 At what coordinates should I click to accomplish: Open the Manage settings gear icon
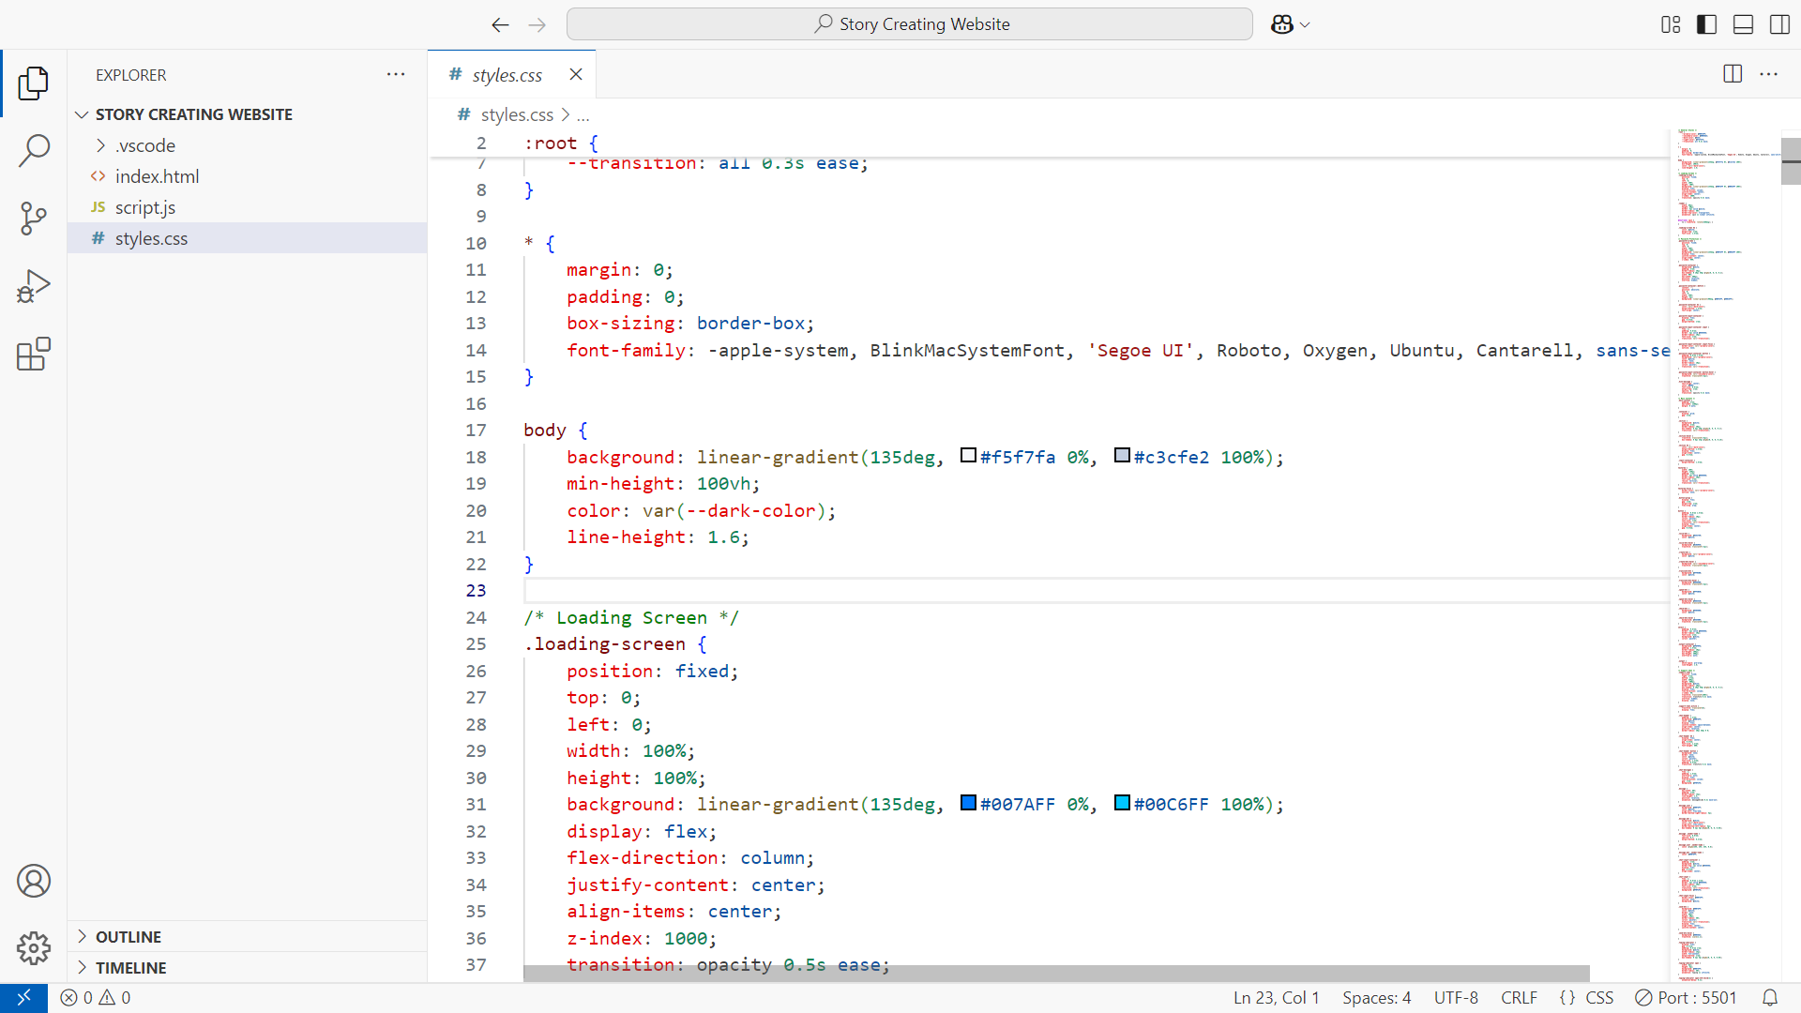point(34,947)
